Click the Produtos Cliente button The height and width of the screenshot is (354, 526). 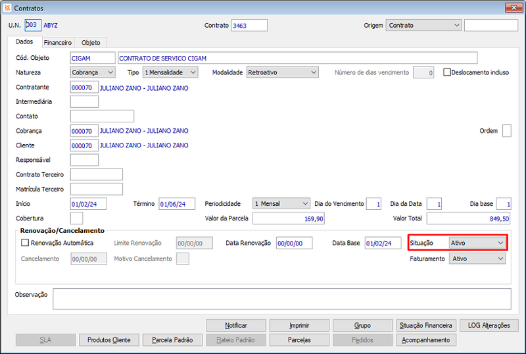tap(109, 340)
